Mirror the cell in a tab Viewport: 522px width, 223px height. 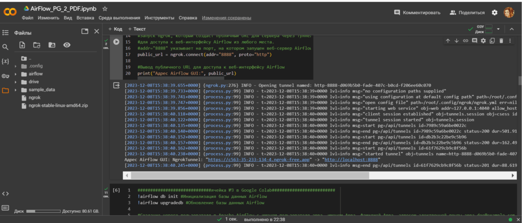[x=492, y=41]
